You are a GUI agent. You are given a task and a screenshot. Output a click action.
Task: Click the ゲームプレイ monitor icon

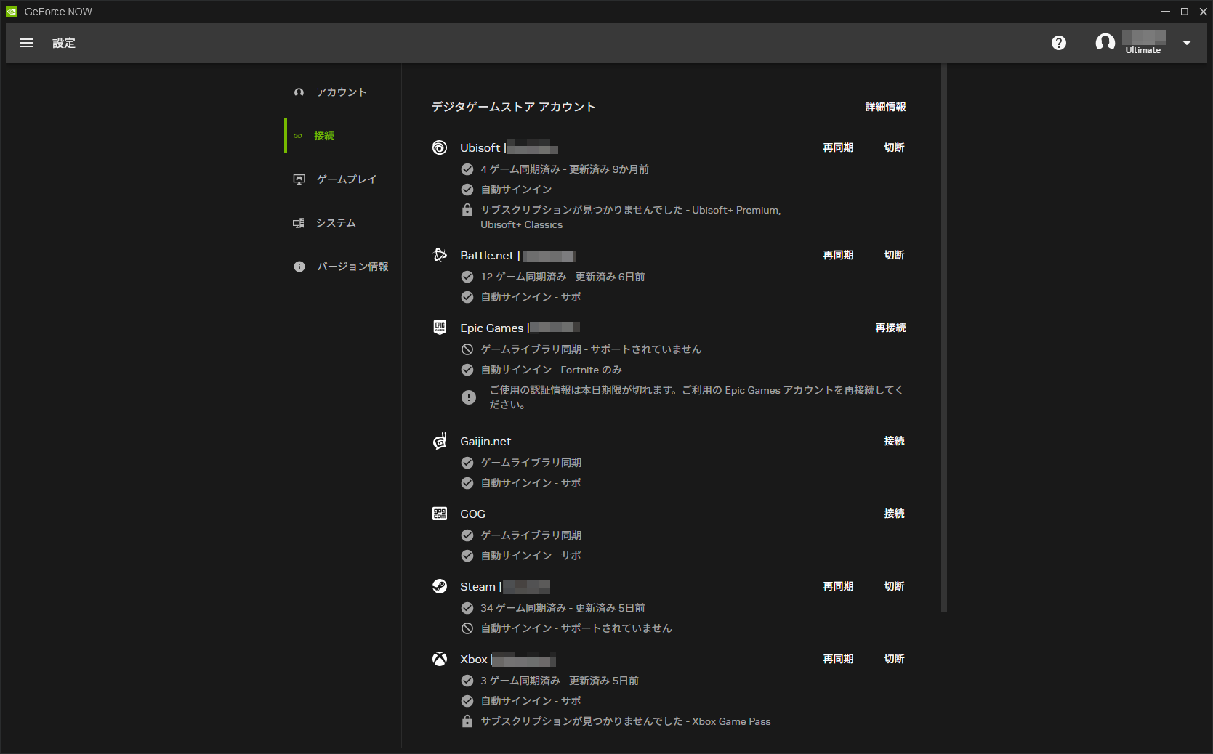pos(299,179)
